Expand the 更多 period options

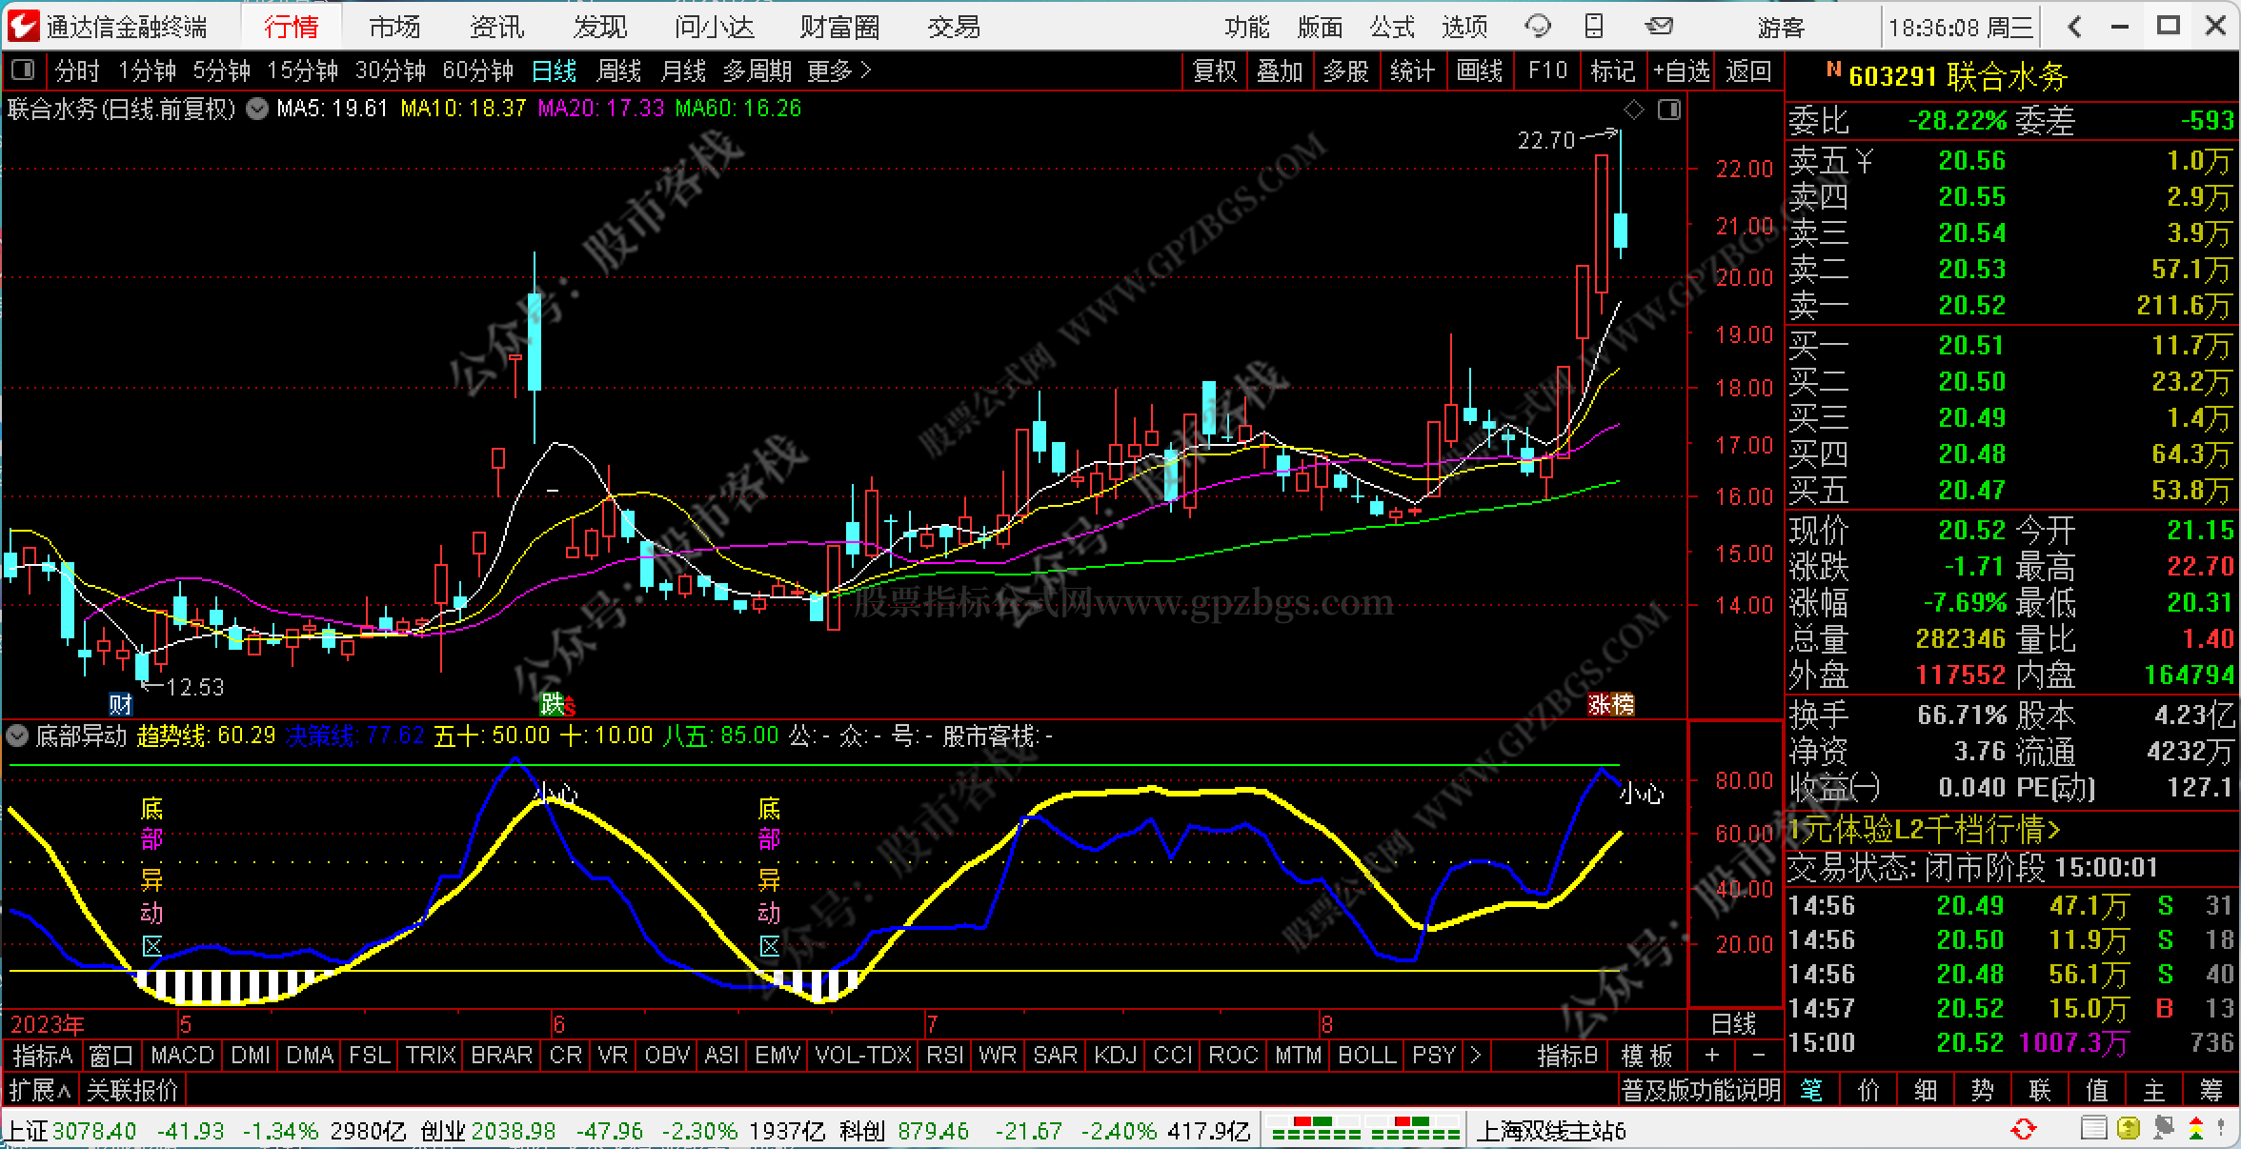[838, 71]
